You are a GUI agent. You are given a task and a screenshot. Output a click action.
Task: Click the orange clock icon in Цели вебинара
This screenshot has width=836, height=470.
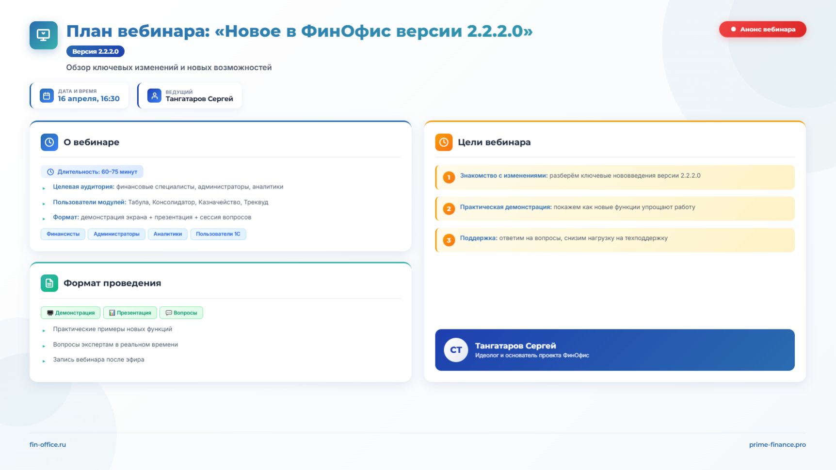444,142
